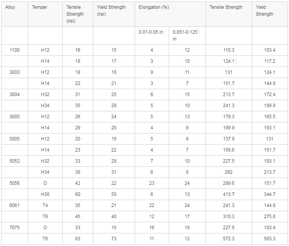The height and width of the screenshot is (246, 289).
Task: Select the 413.7 tensile strength cell
Action: pyautogui.click(x=229, y=194)
